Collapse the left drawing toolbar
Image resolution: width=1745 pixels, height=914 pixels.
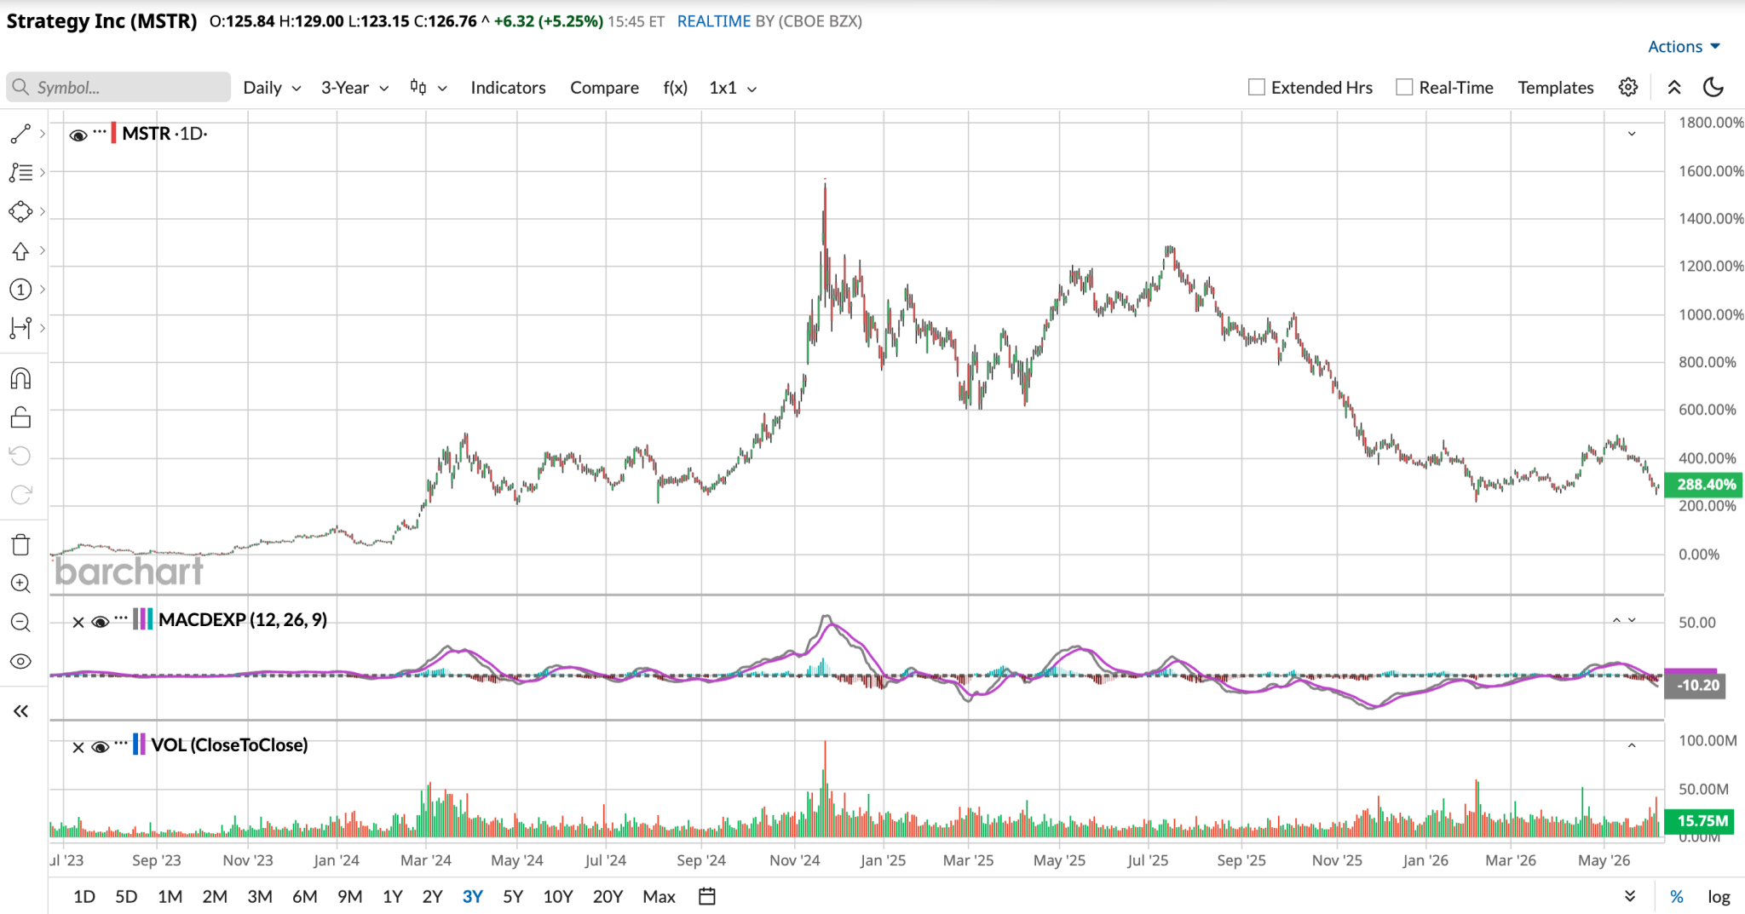pyautogui.click(x=20, y=711)
